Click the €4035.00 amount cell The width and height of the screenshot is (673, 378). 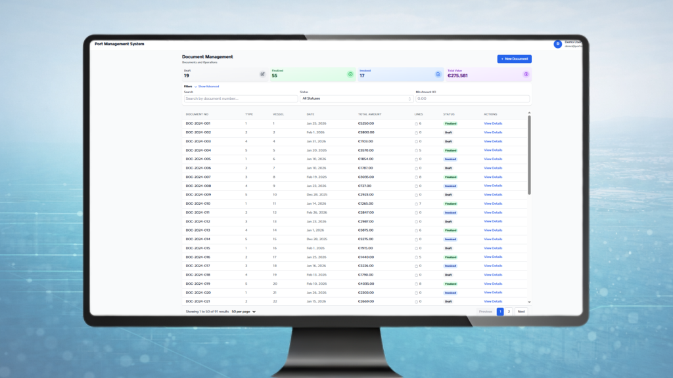pos(366,283)
